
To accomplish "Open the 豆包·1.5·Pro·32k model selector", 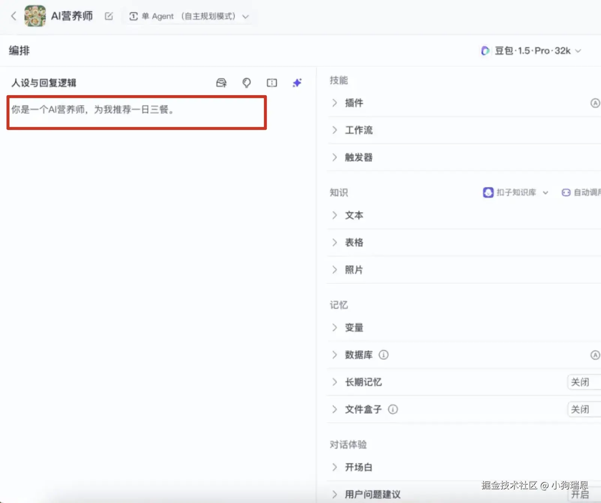I will [x=531, y=51].
